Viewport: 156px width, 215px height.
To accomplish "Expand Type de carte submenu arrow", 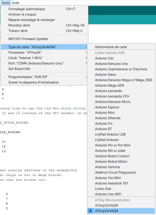I will [86, 47].
